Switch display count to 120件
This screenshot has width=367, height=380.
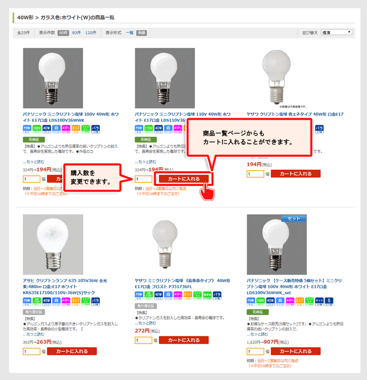91,33
